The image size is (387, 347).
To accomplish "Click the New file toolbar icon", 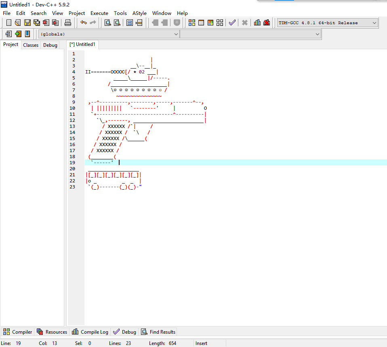I will 8,23.
